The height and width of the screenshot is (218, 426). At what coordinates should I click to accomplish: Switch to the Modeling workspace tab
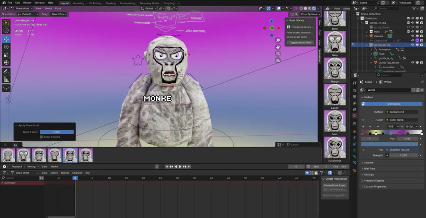79,3
